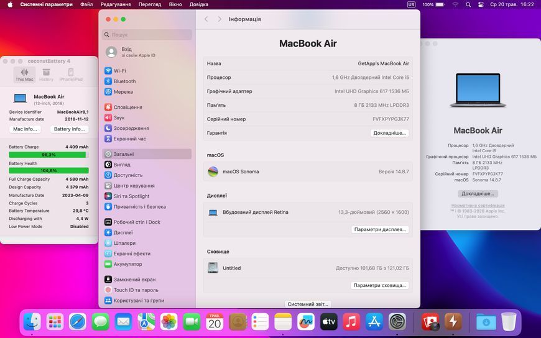The image size is (541, 338).
Task: Open Вигляд appearance settings
Action: (147, 165)
